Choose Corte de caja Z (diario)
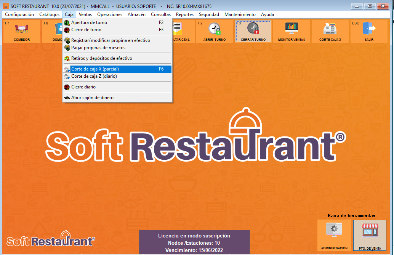The image size is (394, 255). [x=94, y=76]
